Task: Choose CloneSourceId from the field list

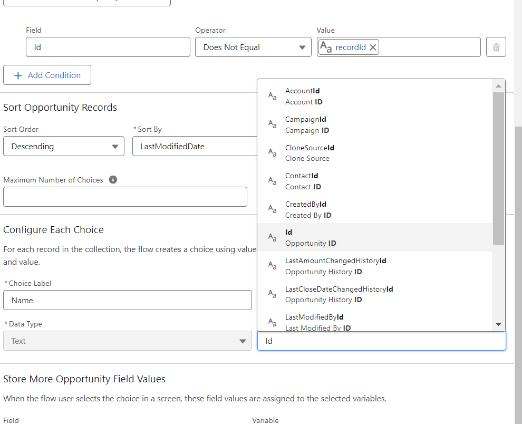Action: [x=375, y=153]
